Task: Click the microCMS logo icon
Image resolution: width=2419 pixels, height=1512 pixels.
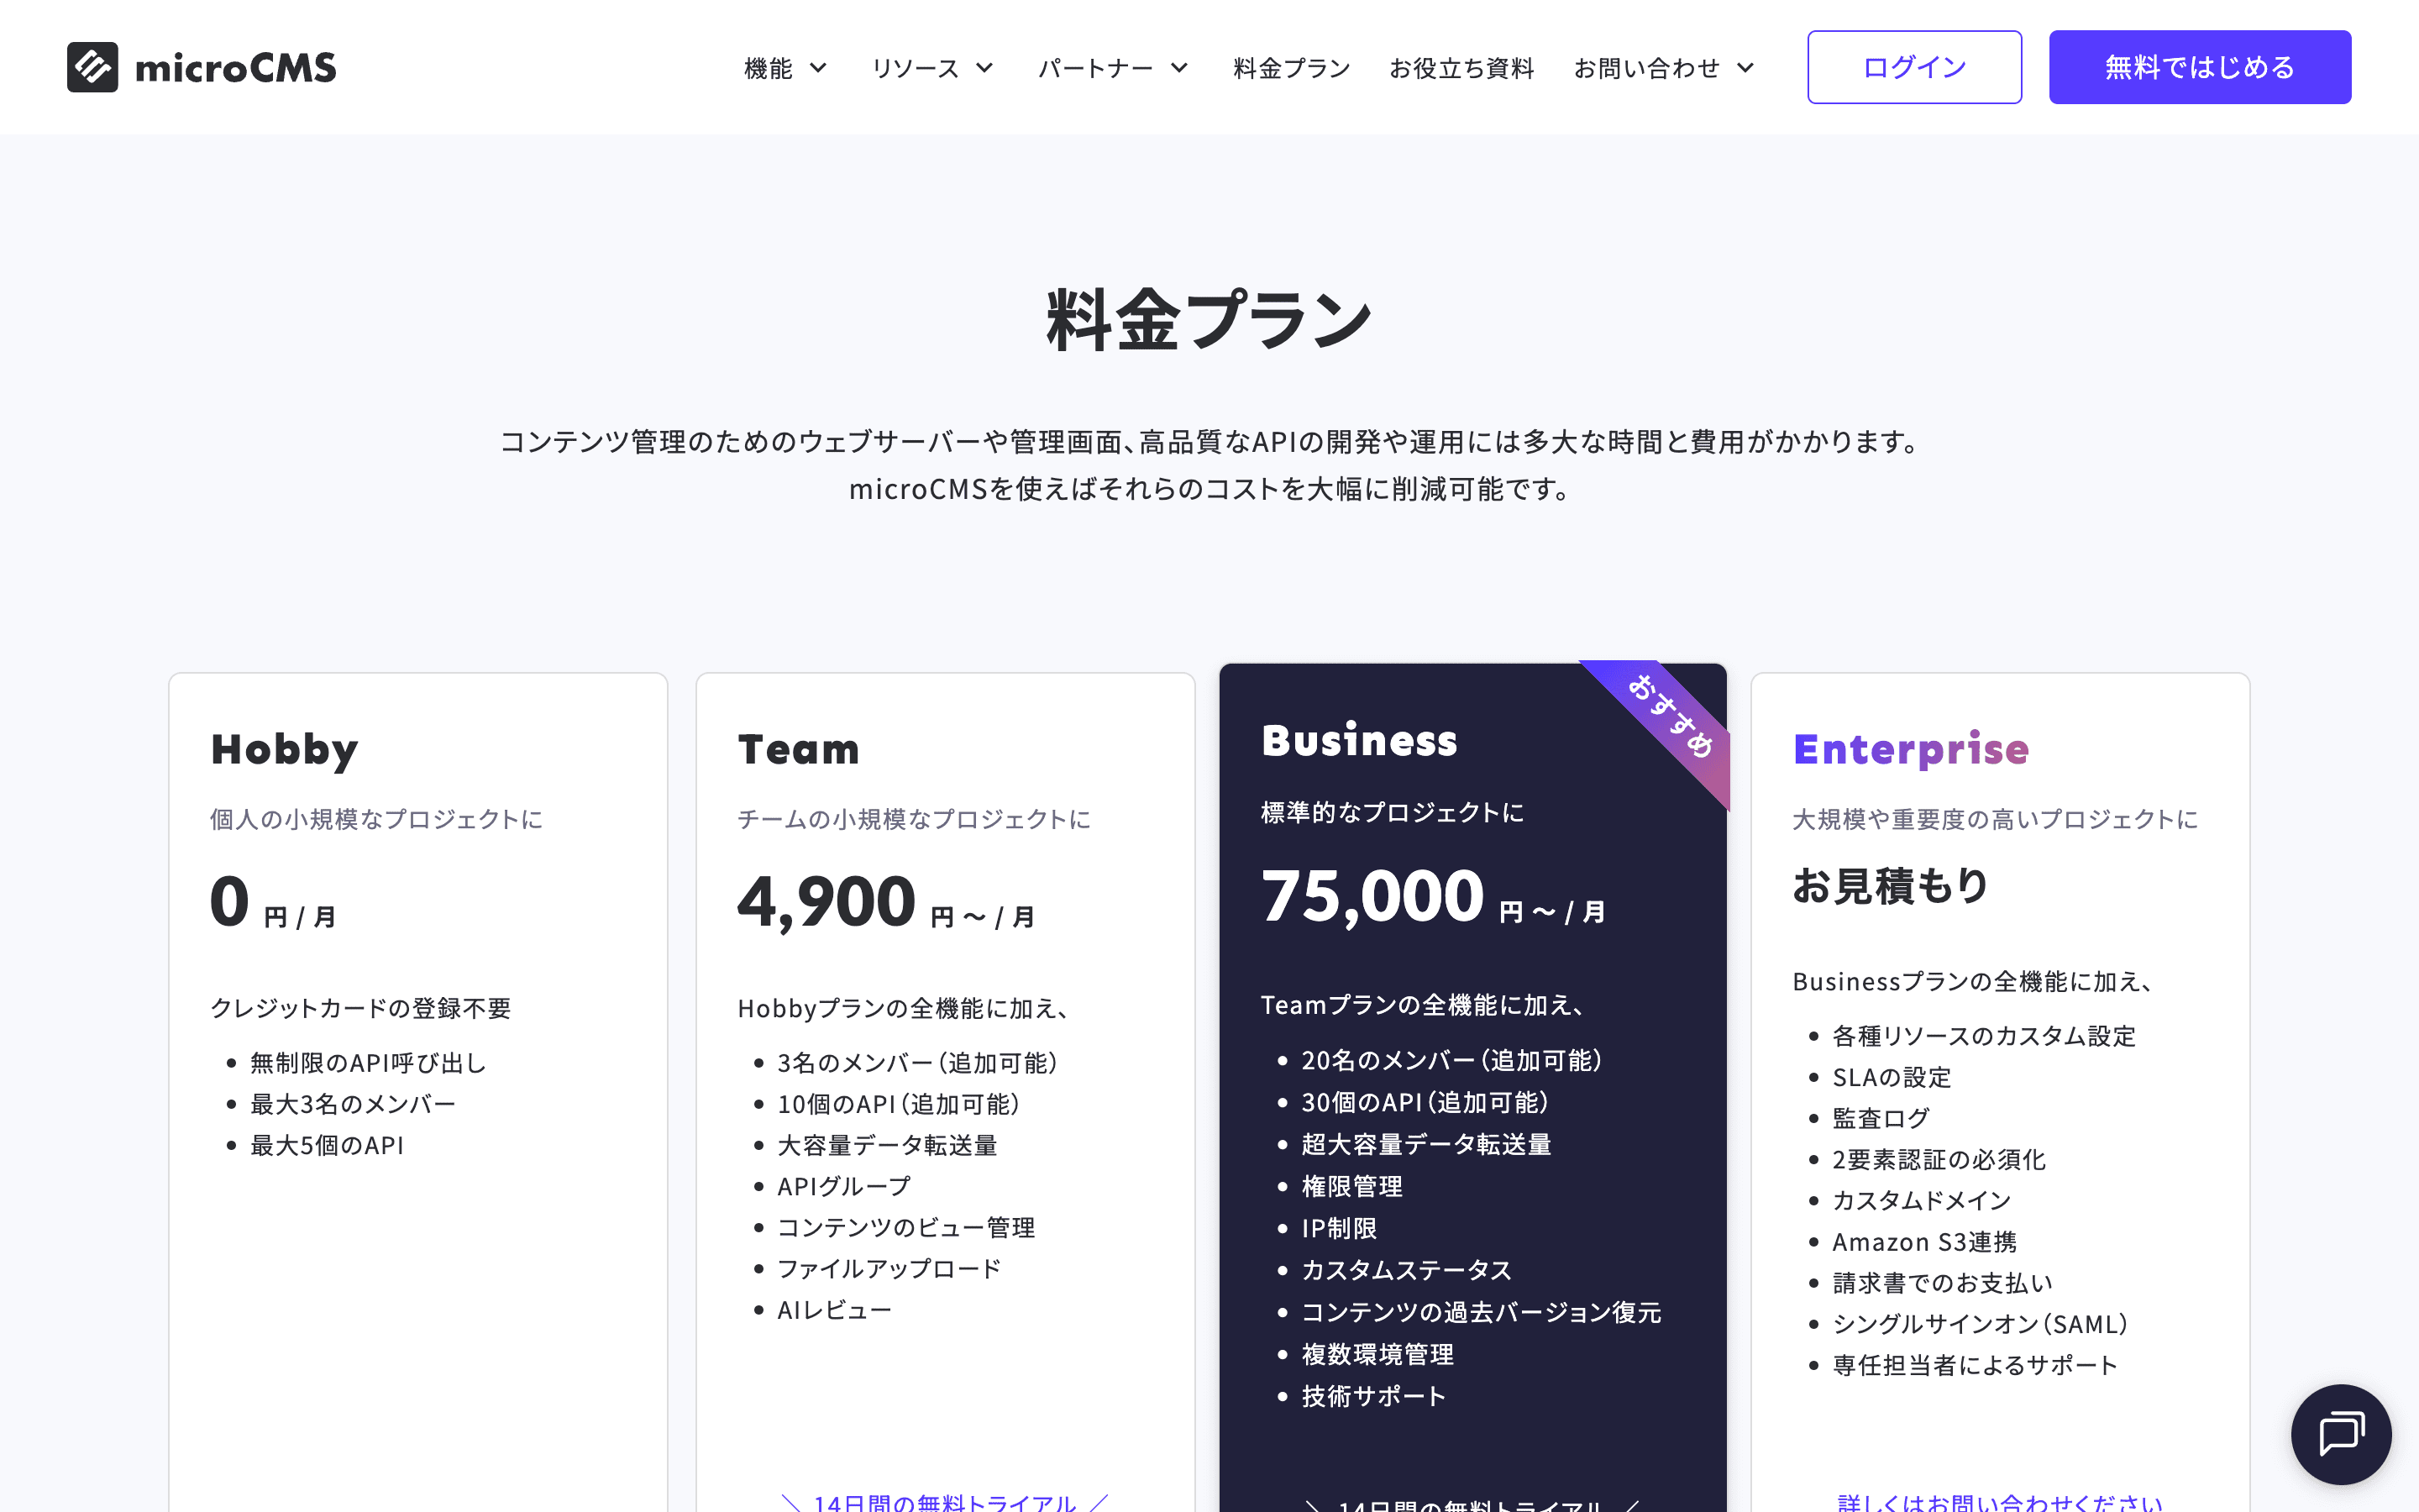Action: (x=92, y=67)
